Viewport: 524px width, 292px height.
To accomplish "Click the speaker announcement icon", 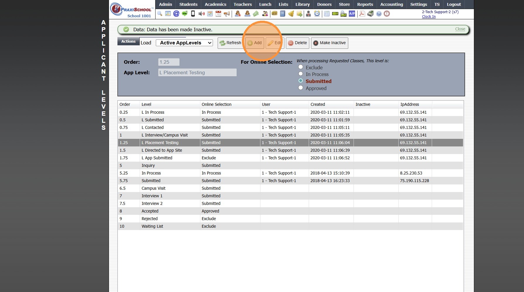I will pos(202,14).
